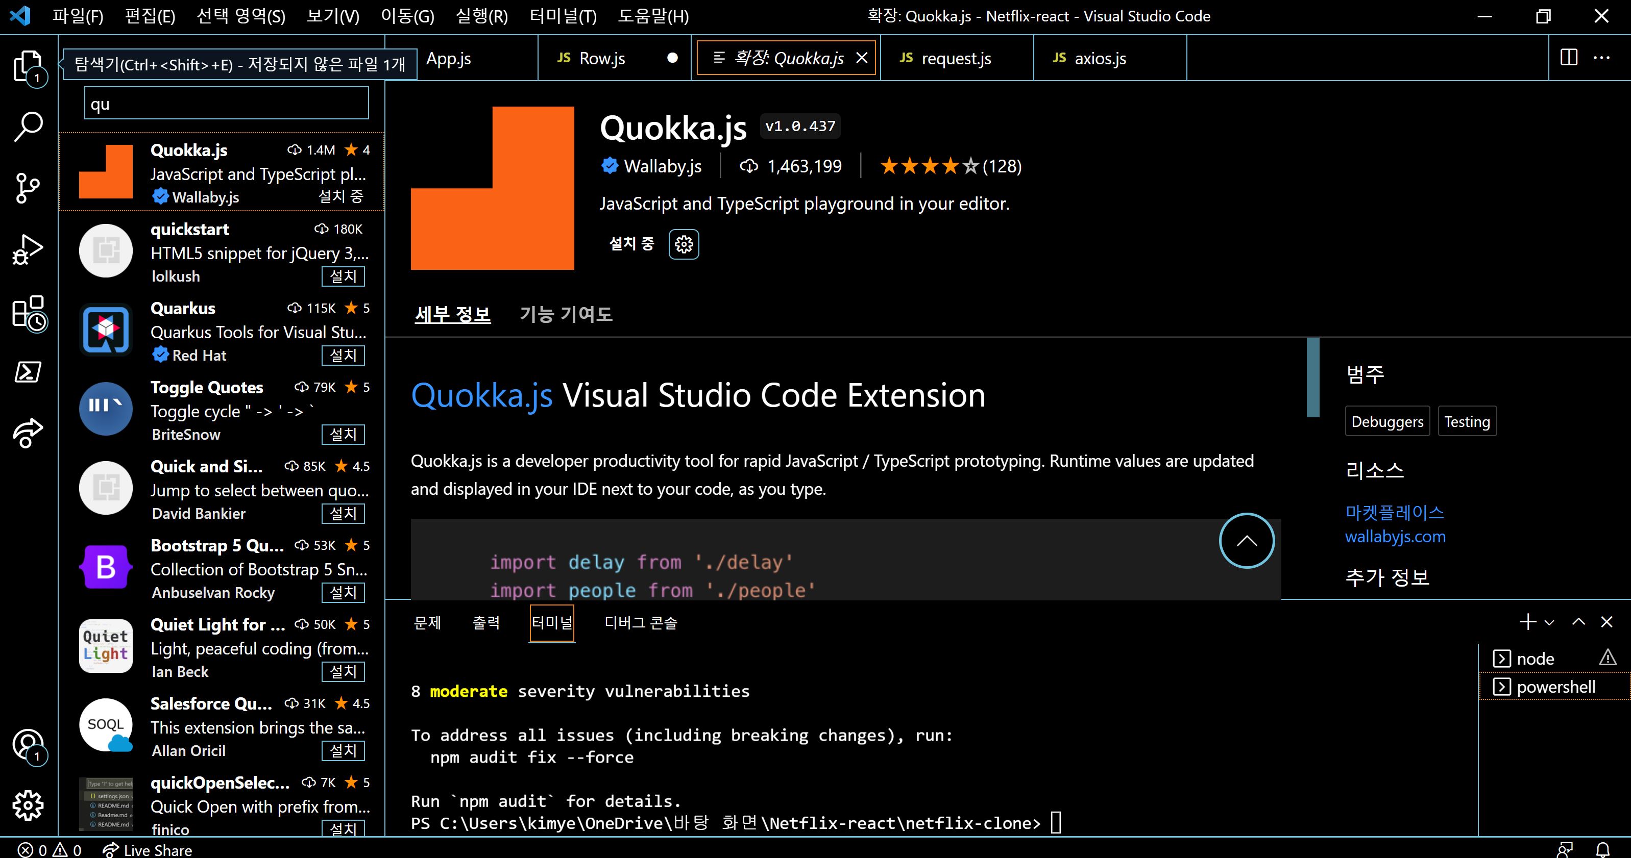1631x858 pixels.
Task: Open the 도움말(H) menu
Action: click(x=653, y=16)
